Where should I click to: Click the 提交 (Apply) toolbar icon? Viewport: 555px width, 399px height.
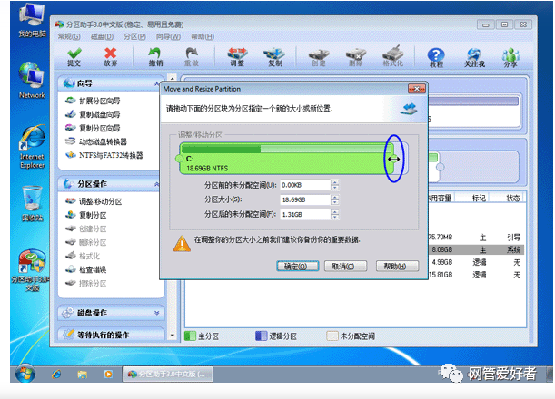pos(74,57)
